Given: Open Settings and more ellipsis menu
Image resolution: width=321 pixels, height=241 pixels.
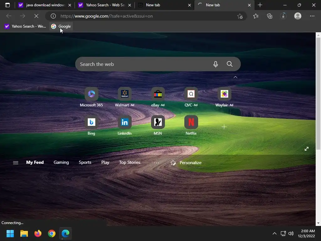Looking at the screenshot, I should [312, 16].
